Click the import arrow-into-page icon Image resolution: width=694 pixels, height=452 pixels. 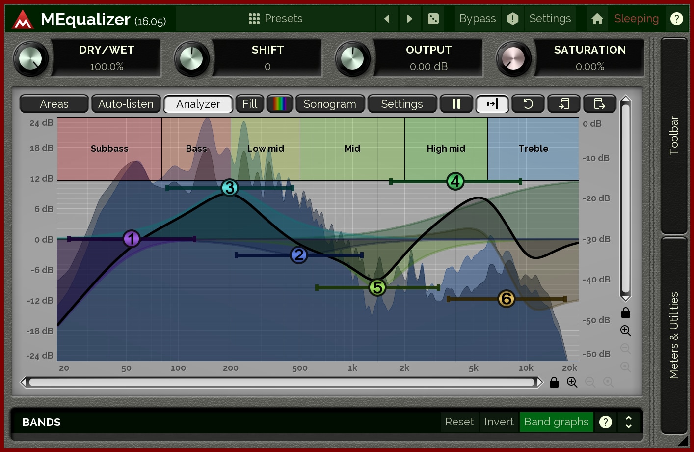564,104
